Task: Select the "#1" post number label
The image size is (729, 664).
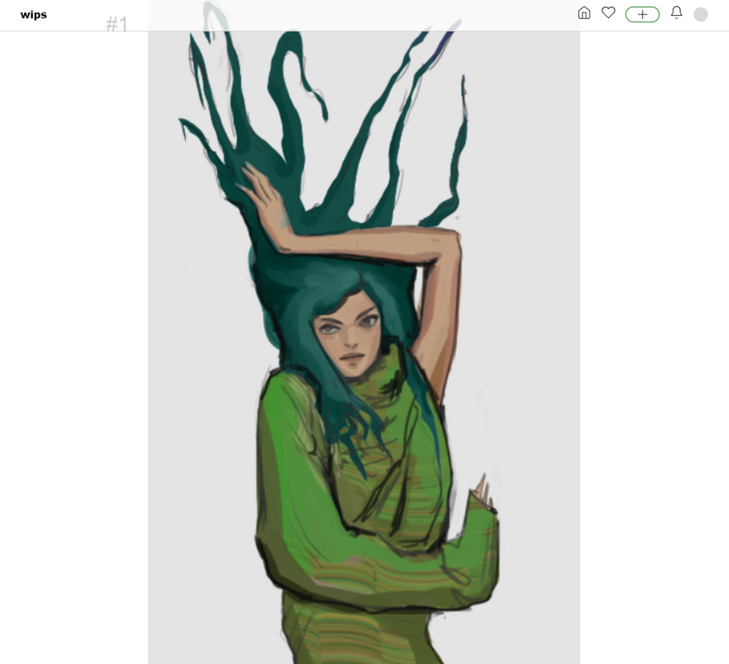Action: pyautogui.click(x=117, y=25)
